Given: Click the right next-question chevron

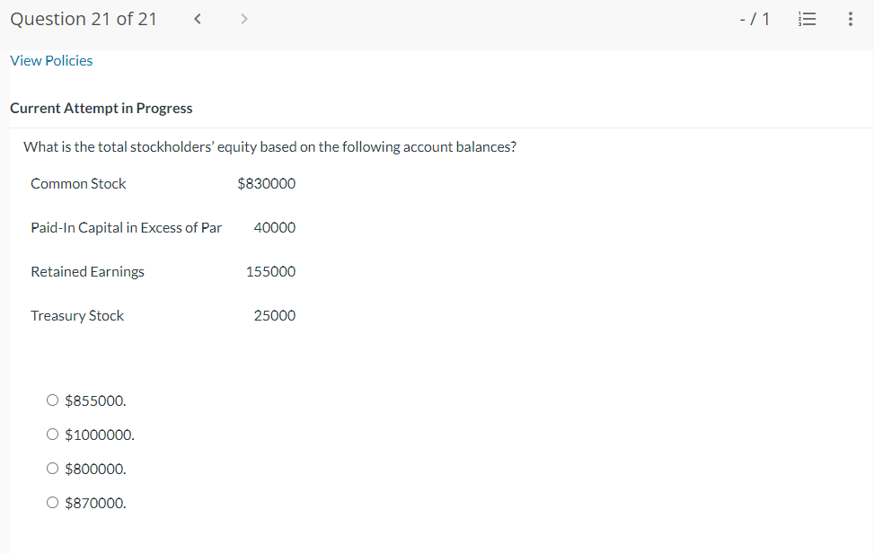Looking at the screenshot, I should 243,18.
